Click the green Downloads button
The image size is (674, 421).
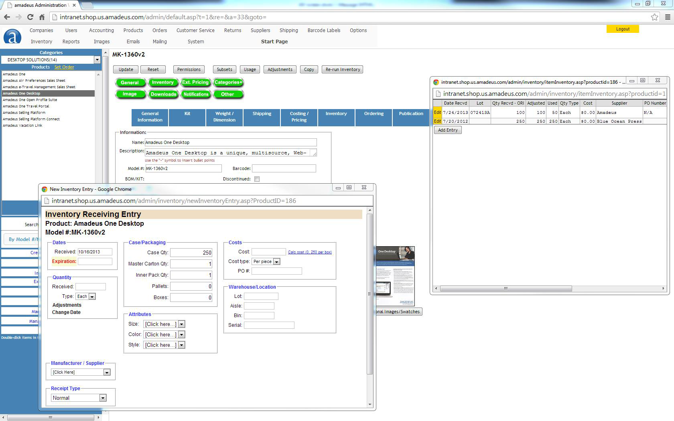pyautogui.click(x=163, y=94)
